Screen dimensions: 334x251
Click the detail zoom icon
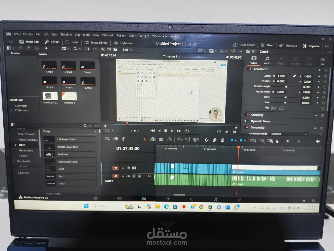[x=263, y=141]
